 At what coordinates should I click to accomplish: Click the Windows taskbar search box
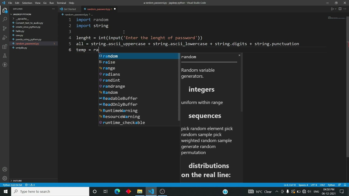(x=50, y=191)
